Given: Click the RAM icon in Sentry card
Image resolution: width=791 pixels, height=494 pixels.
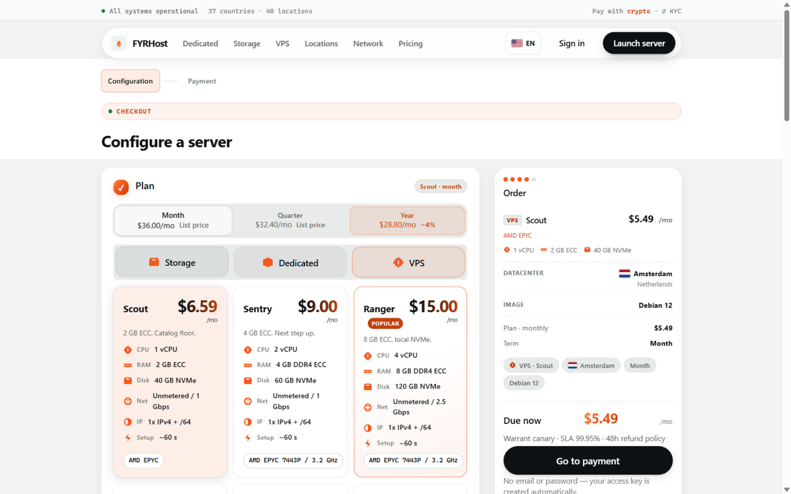Looking at the screenshot, I should click(248, 365).
